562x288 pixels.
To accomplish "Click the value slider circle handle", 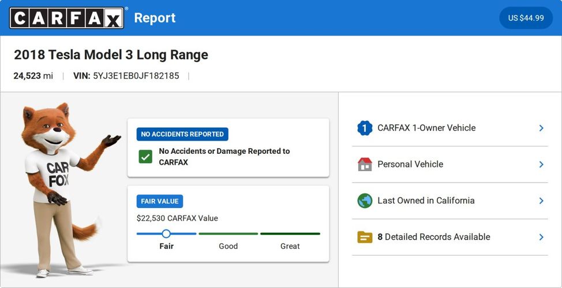I will pos(166,234).
